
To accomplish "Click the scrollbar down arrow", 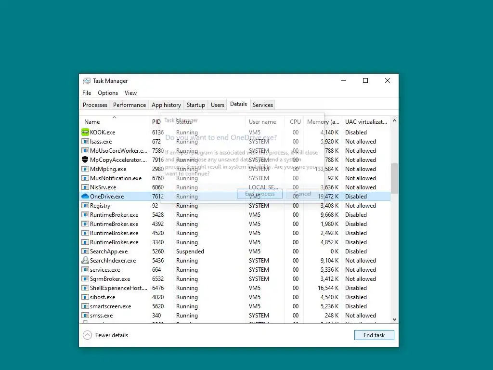I will [x=395, y=319].
